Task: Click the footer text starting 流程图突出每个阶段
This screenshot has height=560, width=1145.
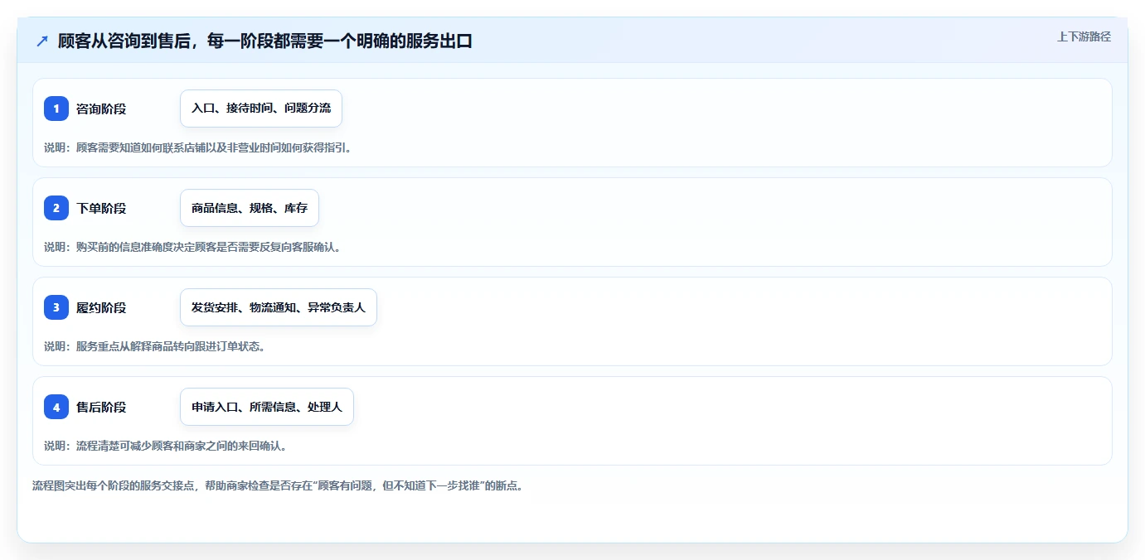Action: point(278,486)
